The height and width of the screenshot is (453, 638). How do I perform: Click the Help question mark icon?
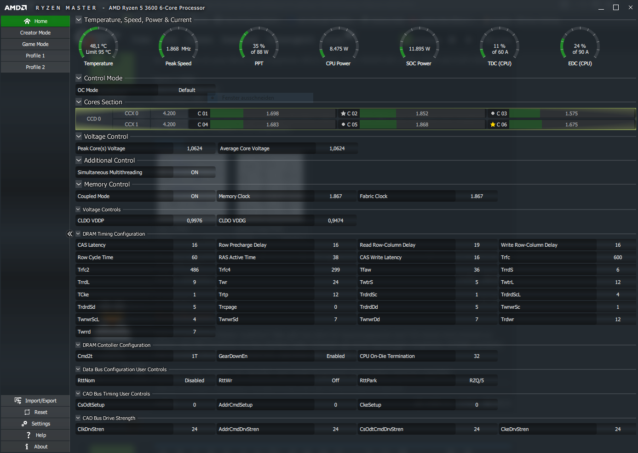coord(29,435)
